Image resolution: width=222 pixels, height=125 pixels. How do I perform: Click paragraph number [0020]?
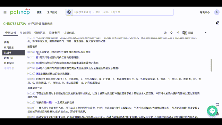pyautogui.click(x=31, y=74)
